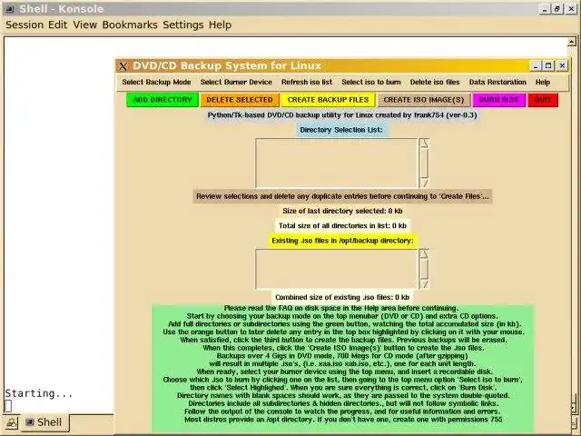Click 'Existing .iso files in /opt/backup directory' label
581x436 pixels.
click(x=342, y=241)
